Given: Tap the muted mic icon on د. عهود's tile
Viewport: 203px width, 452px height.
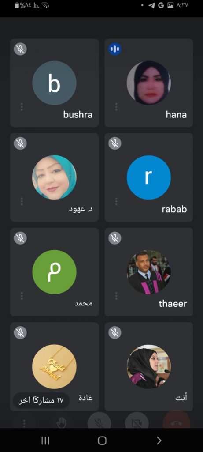Looking at the screenshot, I should pos(20,143).
